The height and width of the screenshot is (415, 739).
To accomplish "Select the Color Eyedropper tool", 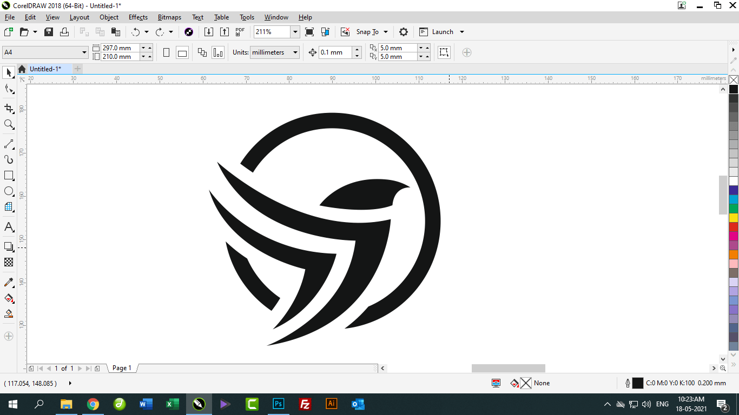I will click(x=9, y=282).
